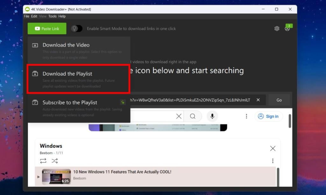Click the Subscribe to the Playlist checkmark icon

click(35, 102)
